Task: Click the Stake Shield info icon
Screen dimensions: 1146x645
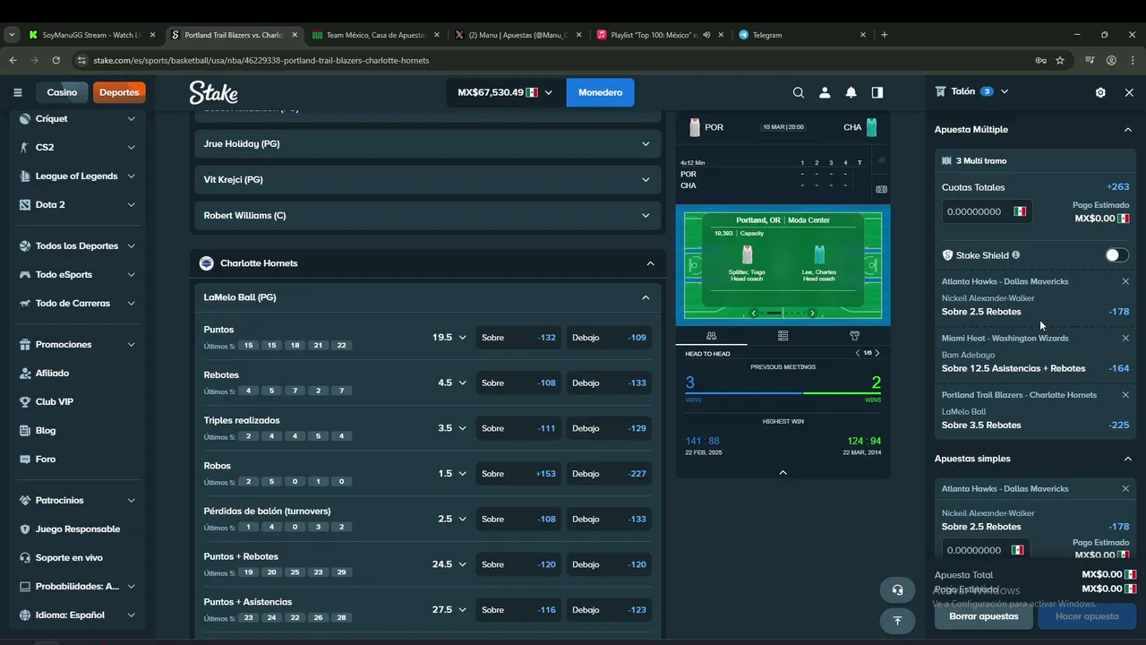Action: coord(1015,255)
